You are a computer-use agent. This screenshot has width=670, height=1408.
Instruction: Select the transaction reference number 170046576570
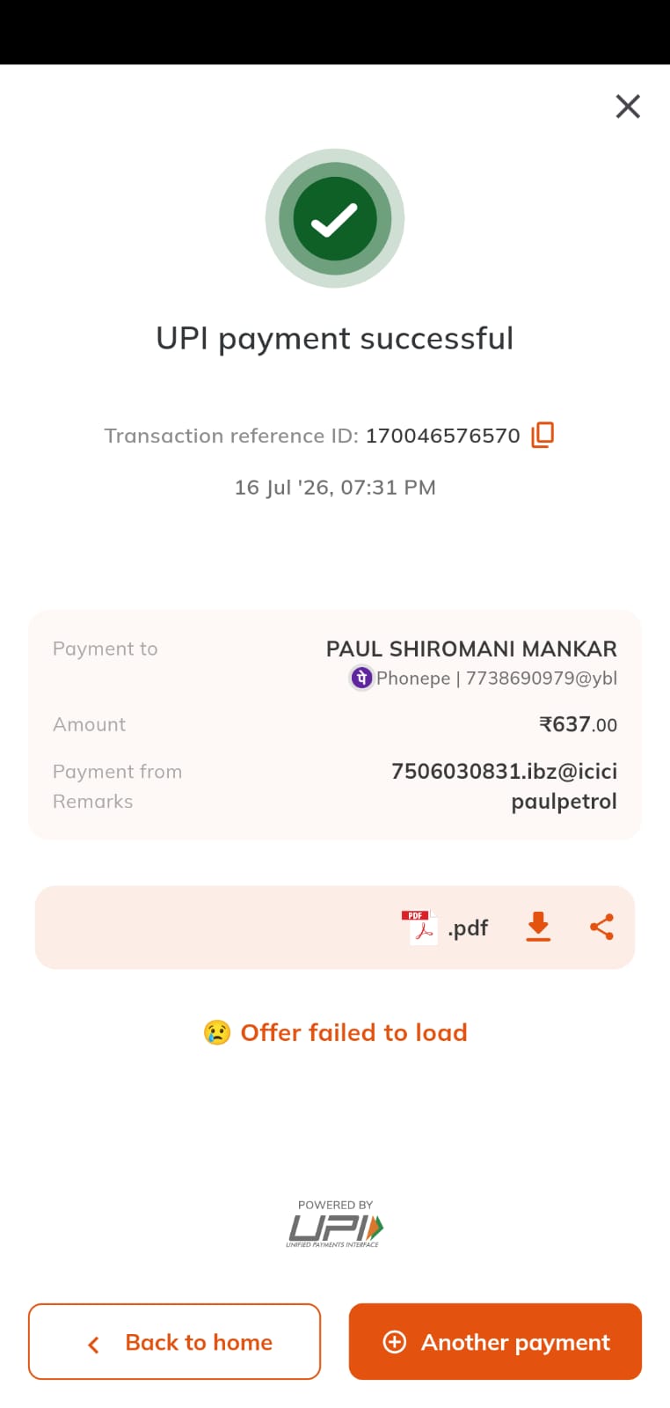tap(443, 436)
